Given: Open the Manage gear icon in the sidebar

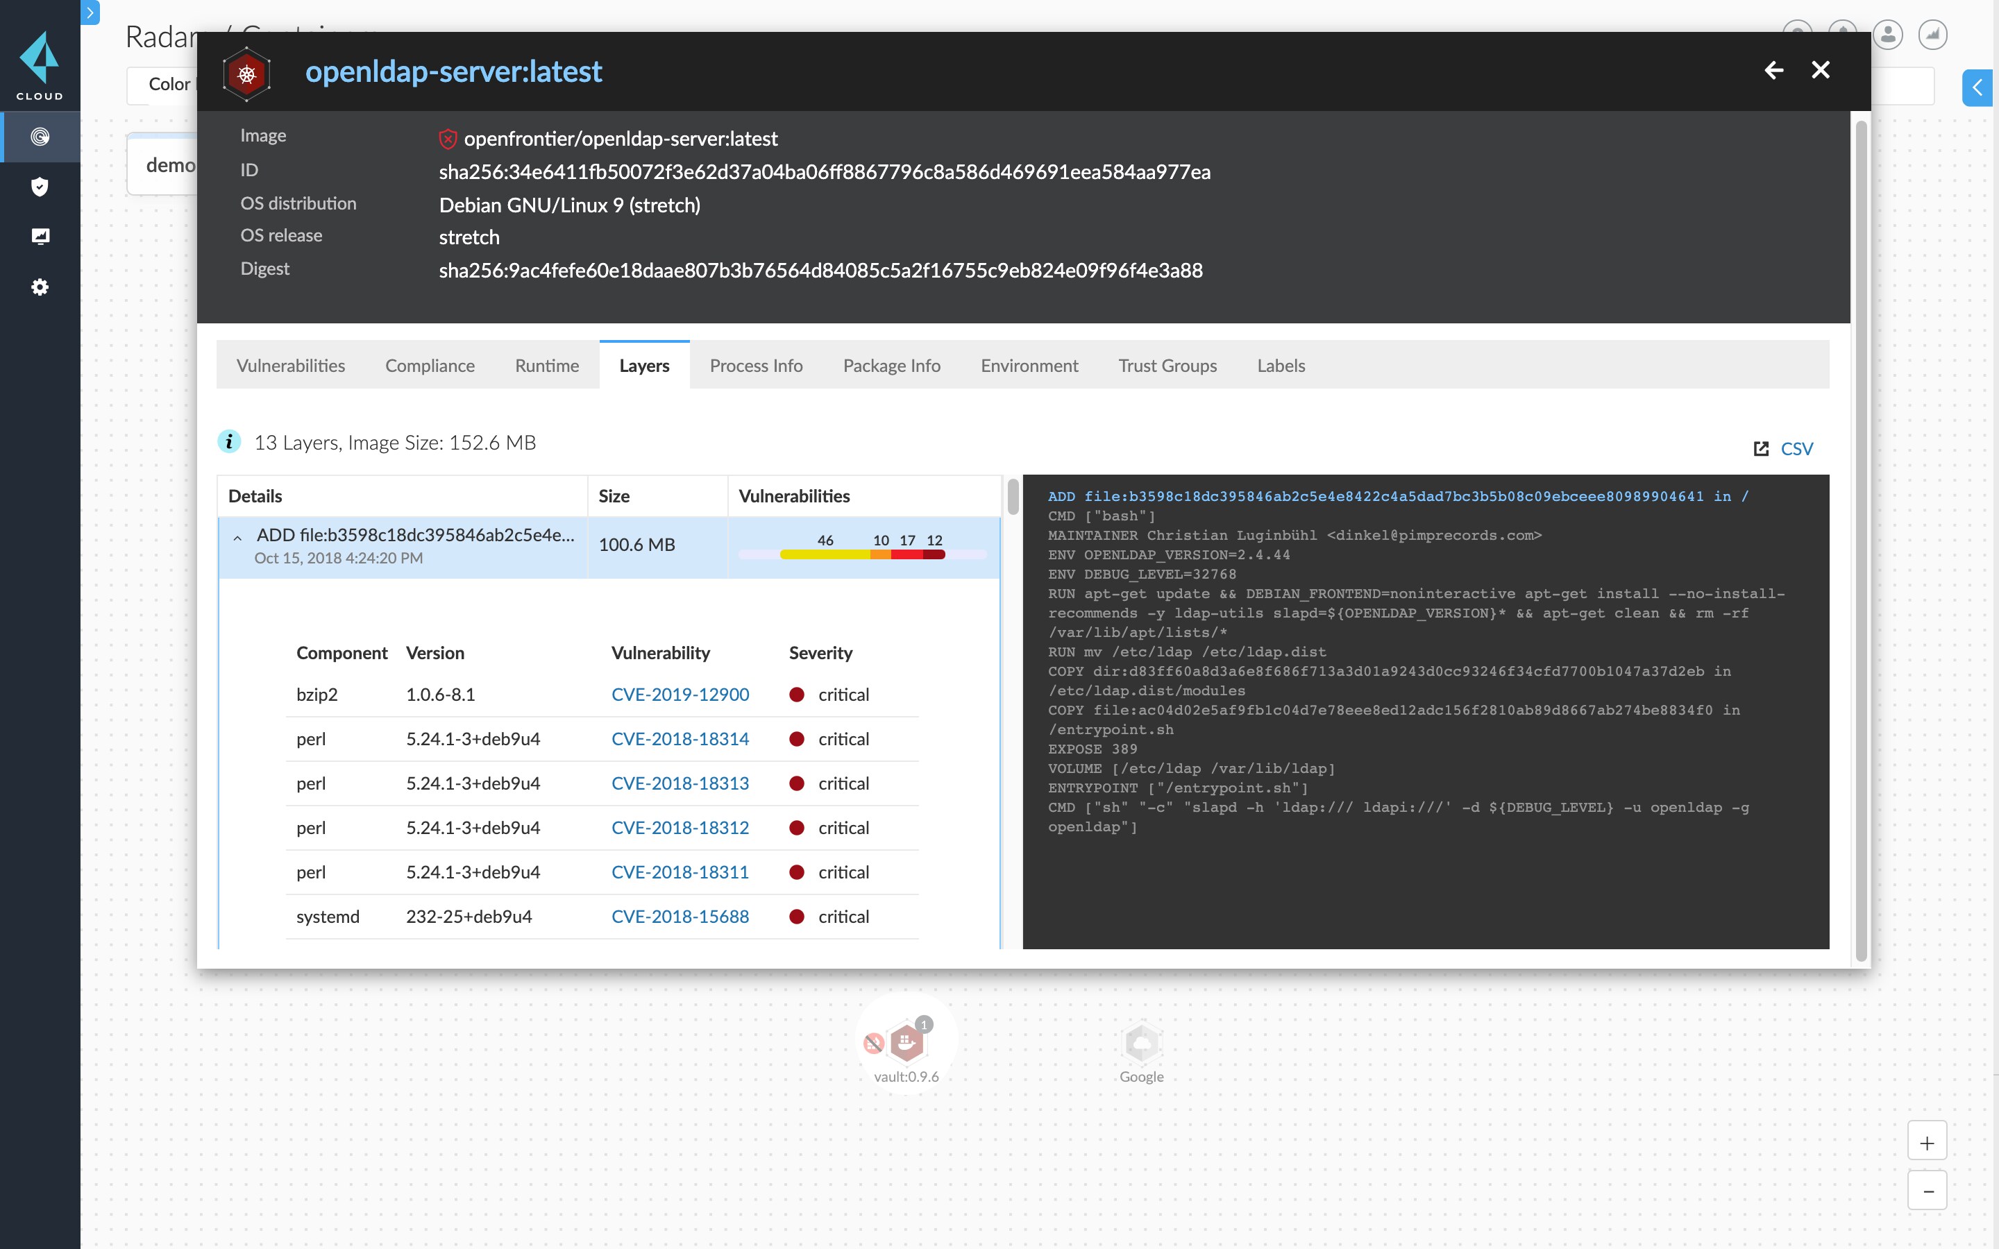Looking at the screenshot, I should pos(40,287).
